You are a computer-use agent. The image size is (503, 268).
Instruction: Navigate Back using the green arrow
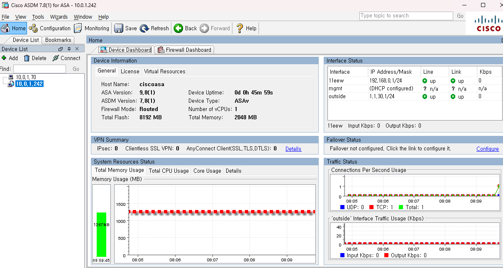186,28
